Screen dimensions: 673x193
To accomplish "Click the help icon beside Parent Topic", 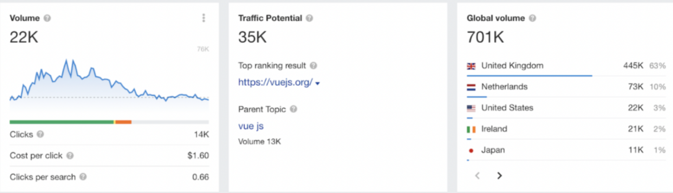I will 294,109.
